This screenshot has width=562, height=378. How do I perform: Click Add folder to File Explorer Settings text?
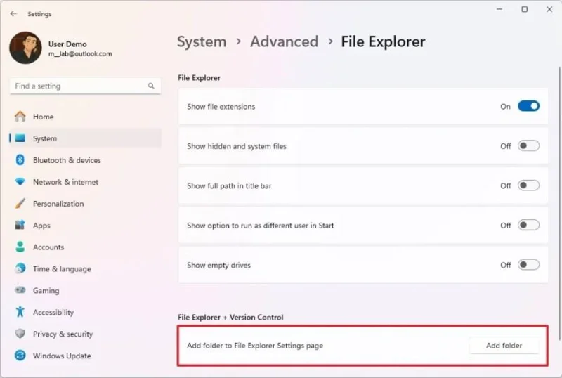click(x=255, y=346)
